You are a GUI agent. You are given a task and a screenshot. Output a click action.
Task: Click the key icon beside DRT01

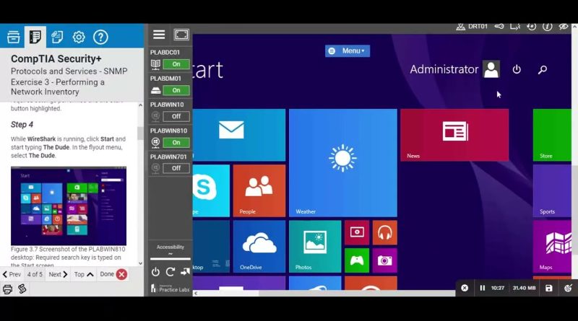tap(499, 27)
